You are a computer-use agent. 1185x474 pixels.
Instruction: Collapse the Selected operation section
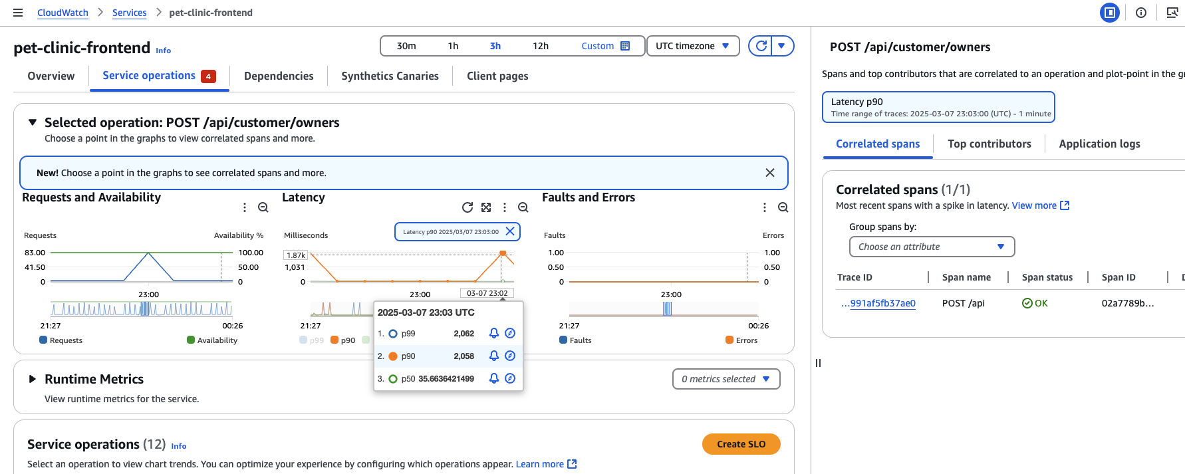32,122
